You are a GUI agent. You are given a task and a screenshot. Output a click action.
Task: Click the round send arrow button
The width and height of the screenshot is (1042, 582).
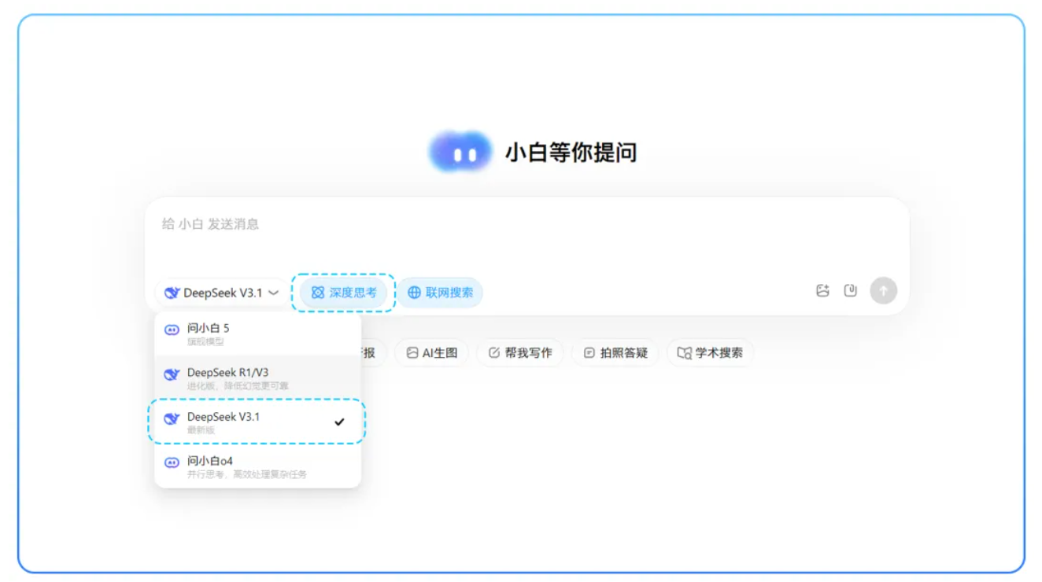tap(883, 291)
